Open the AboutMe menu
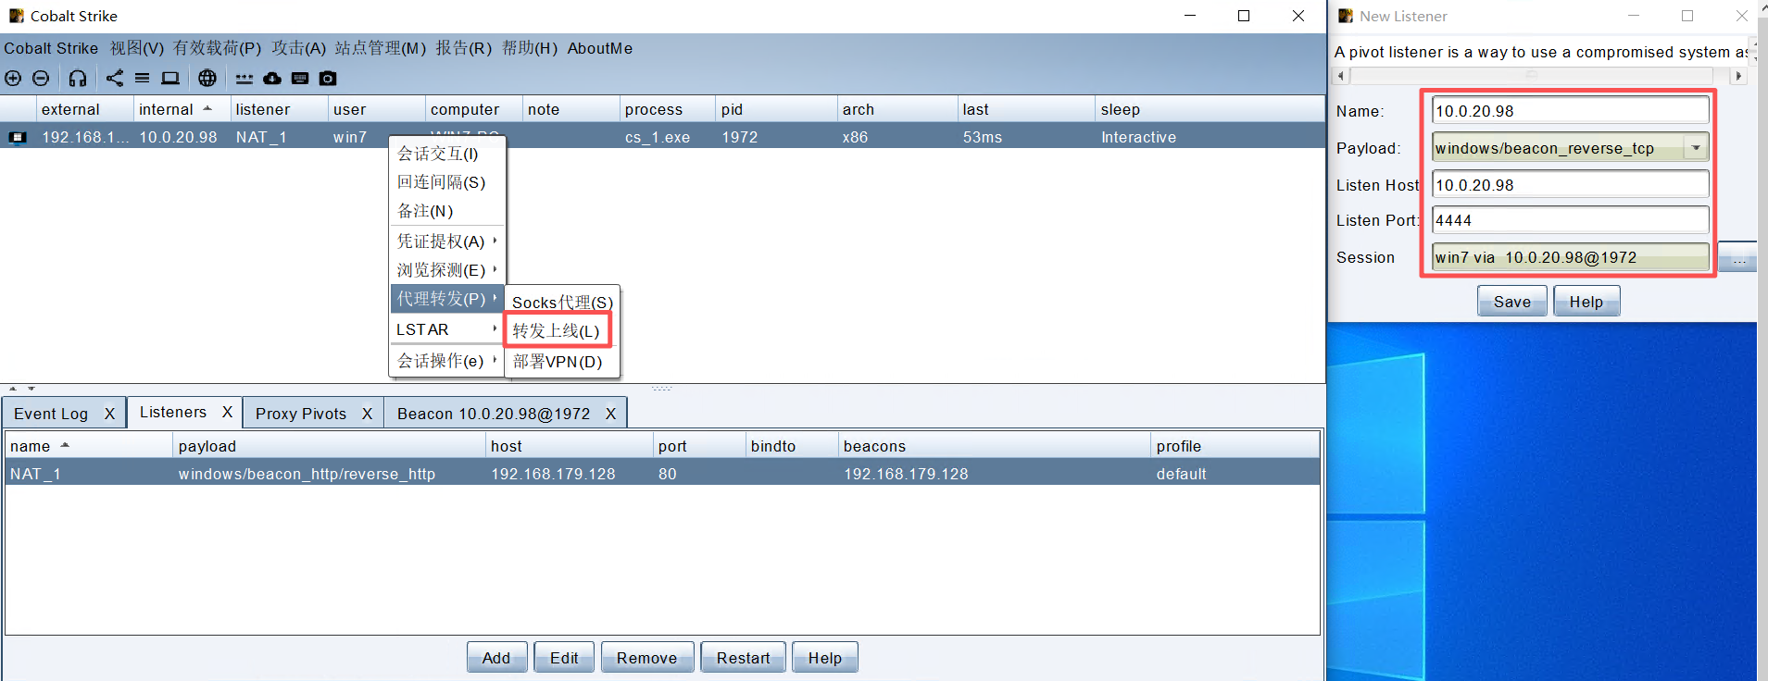The width and height of the screenshot is (1768, 681). pos(600,48)
